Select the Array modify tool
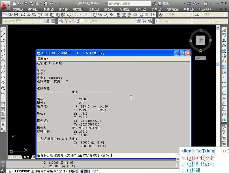 point(224,51)
